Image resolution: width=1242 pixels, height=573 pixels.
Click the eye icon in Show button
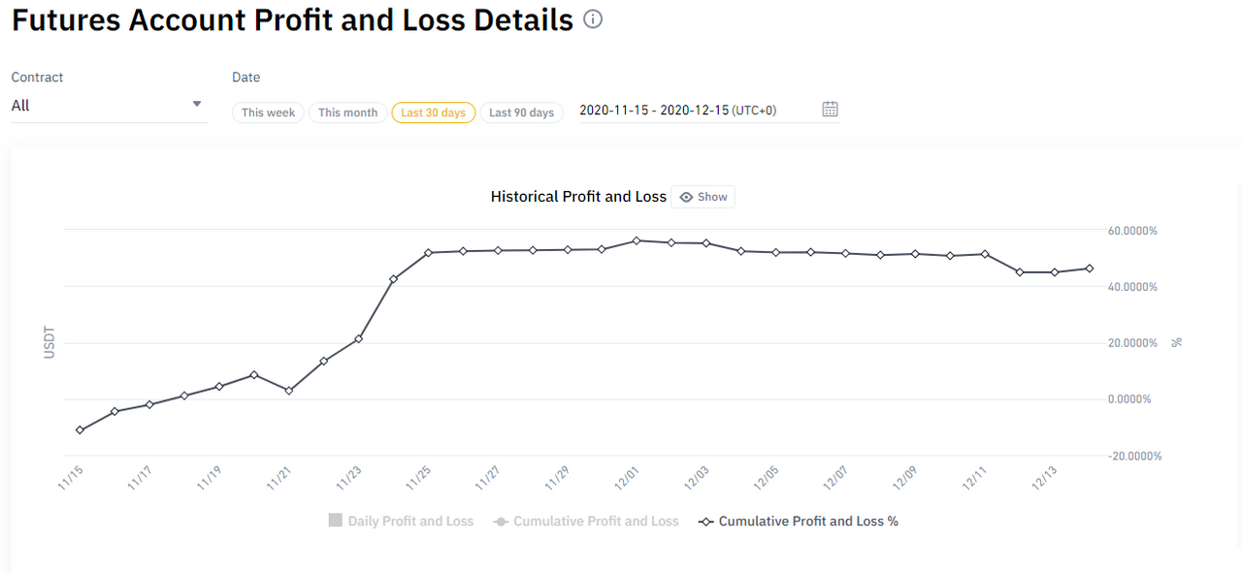click(x=686, y=197)
